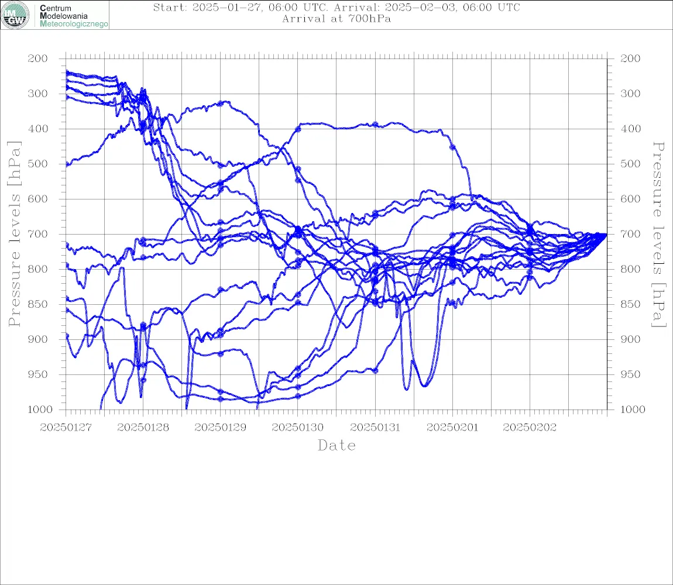Viewport: 673px width, 585px height.
Task: Click the right axis 200 label
Action: click(x=630, y=58)
